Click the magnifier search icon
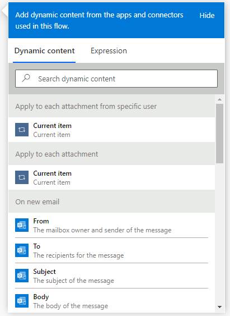The width and height of the screenshot is (230, 316). pyautogui.click(x=26, y=78)
